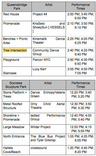Click Only Child Aerial Theatre cell
96x156 pixels.
pos(48,107)
